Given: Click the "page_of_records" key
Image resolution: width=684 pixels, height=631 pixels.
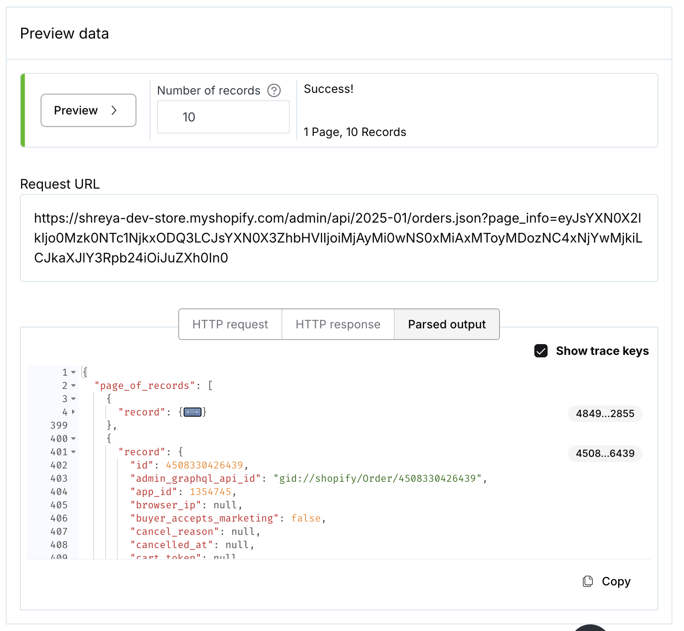Looking at the screenshot, I should (x=145, y=386).
